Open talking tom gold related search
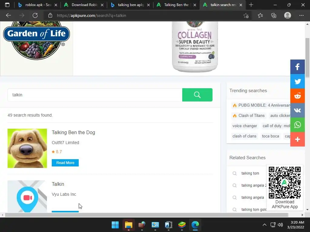Image resolution: width=310 pixels, height=232 pixels. tap(254, 210)
